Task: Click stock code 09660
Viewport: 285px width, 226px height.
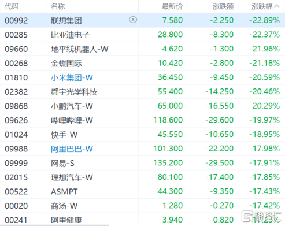Action: coord(16,49)
